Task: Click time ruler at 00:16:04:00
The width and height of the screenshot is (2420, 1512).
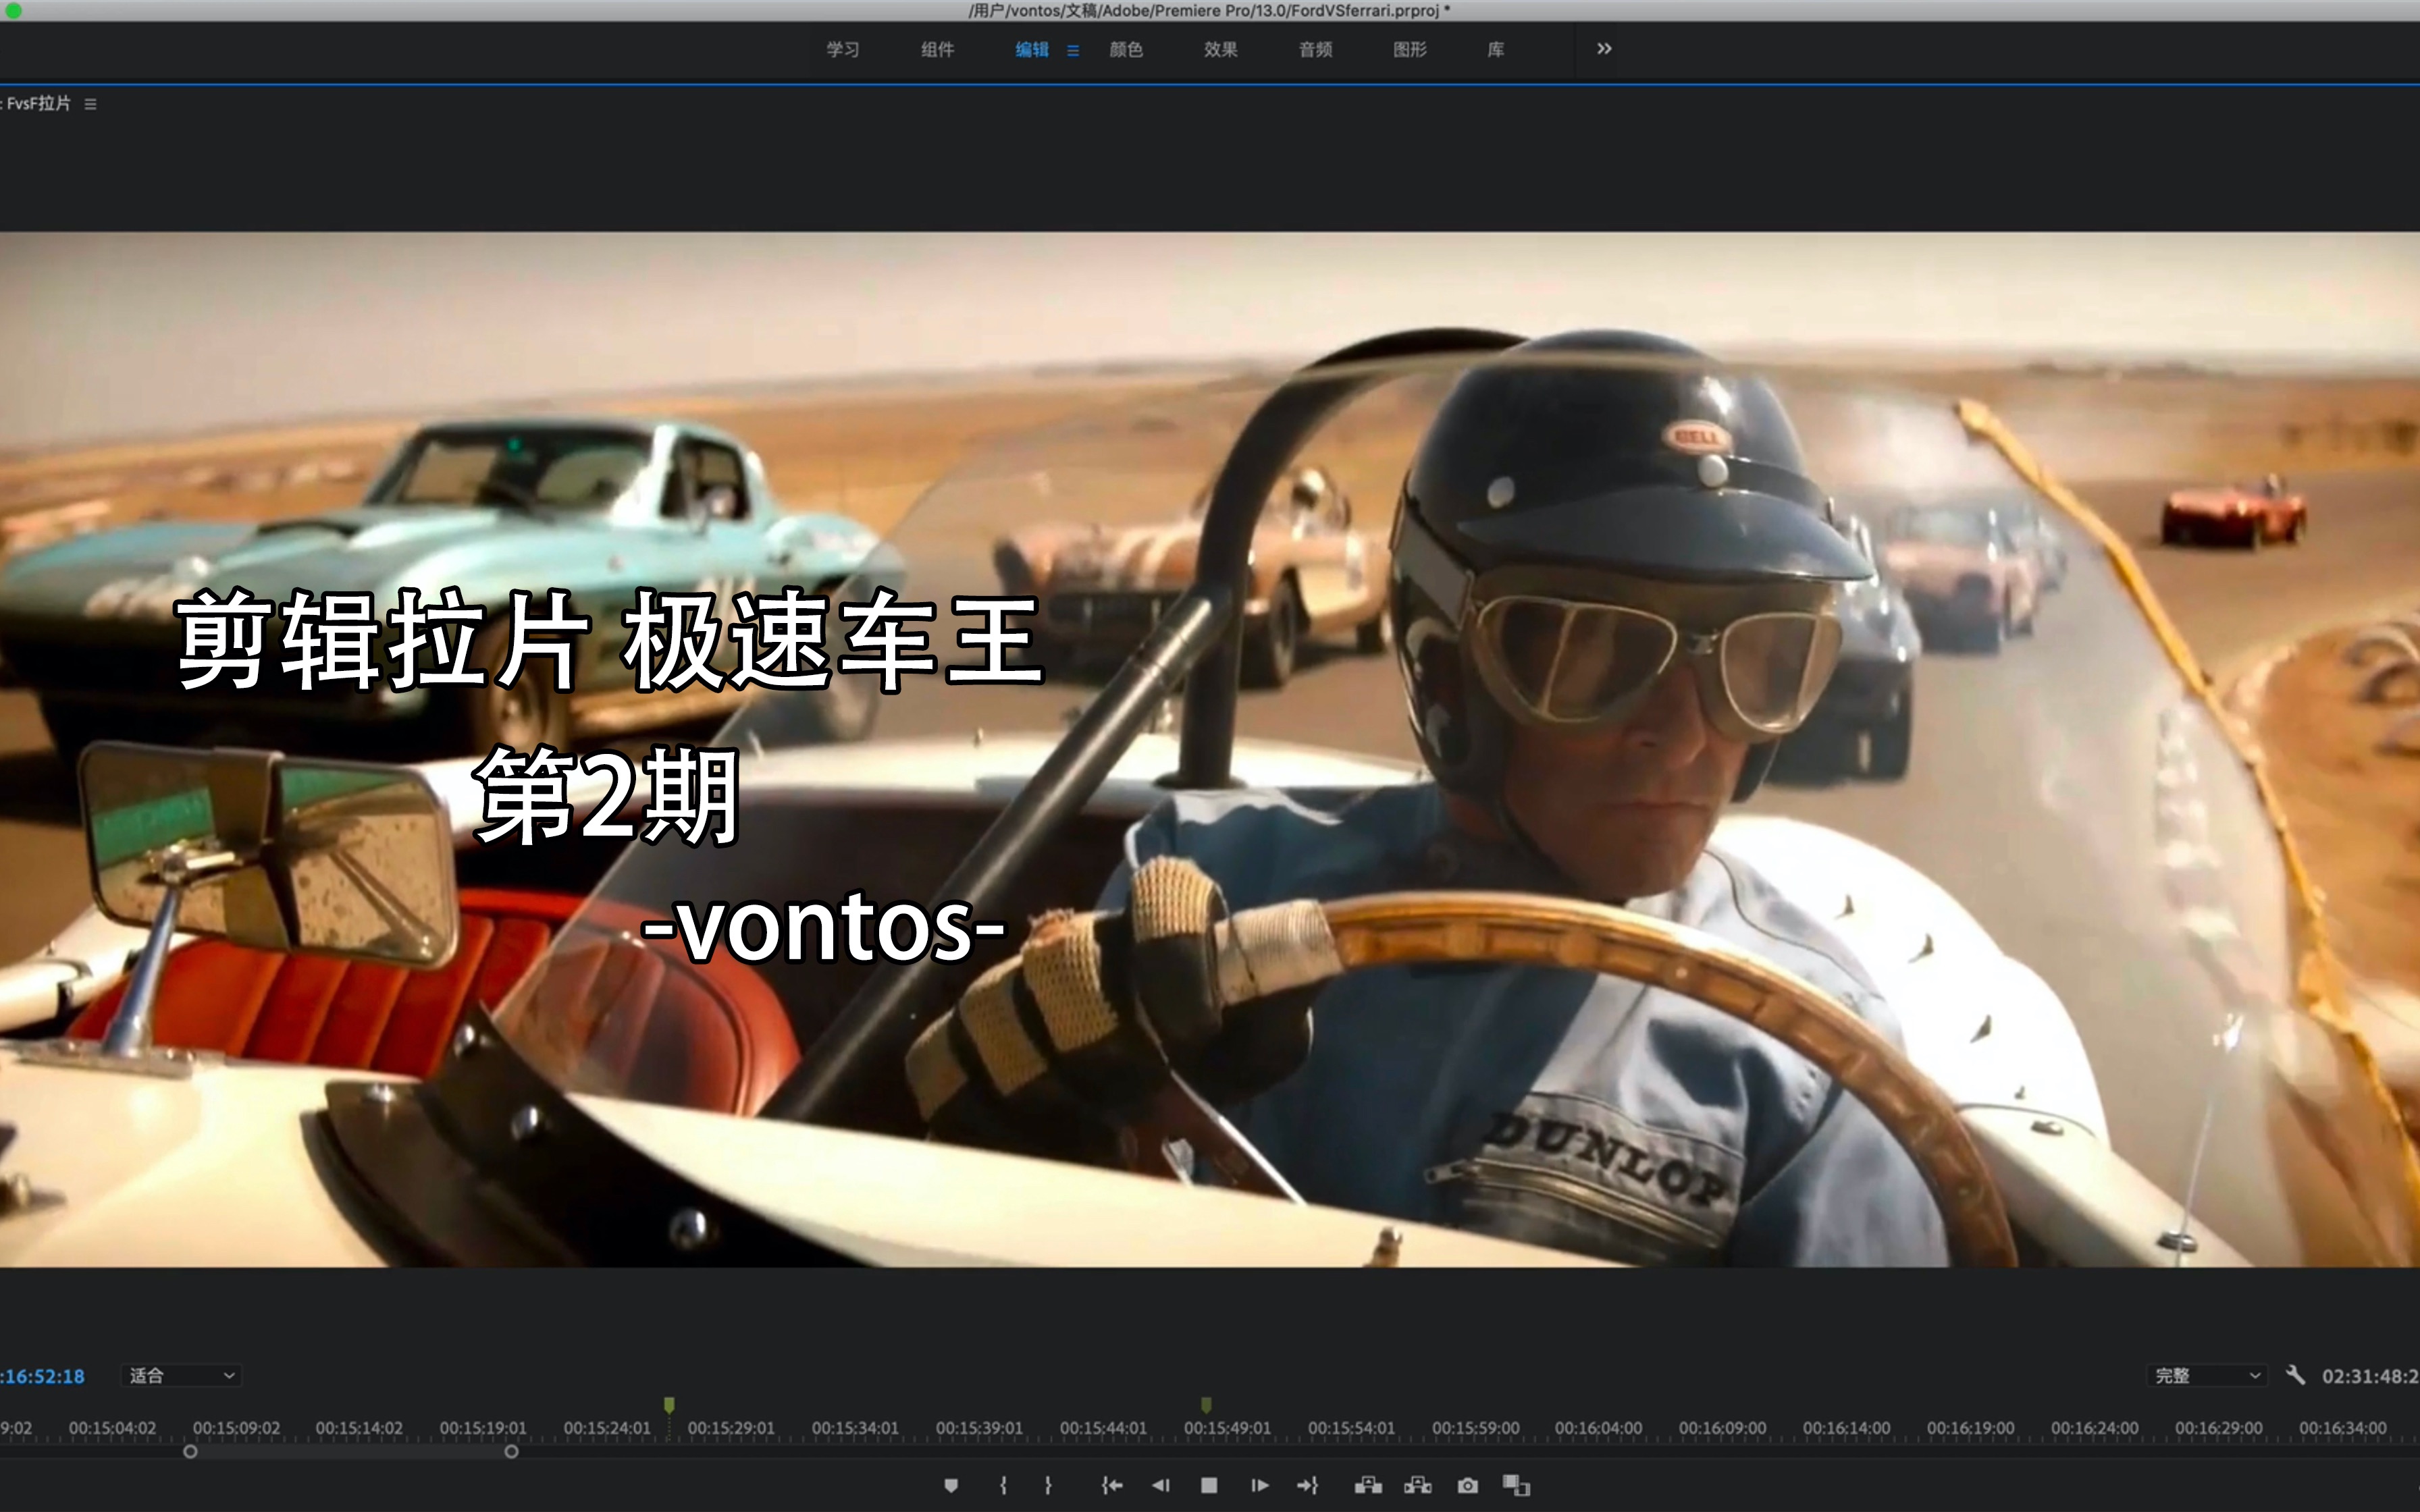Action: point(1598,1428)
